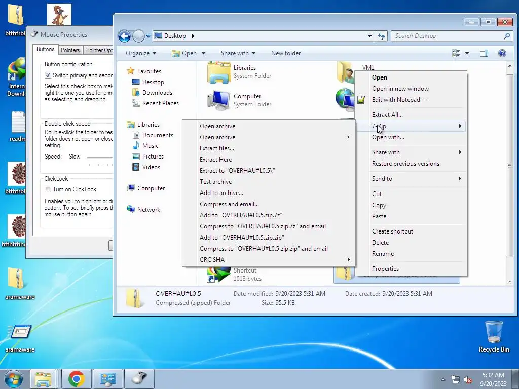Select Pictures library in navigation pane
This screenshot has width=519, height=389.
pyautogui.click(x=153, y=156)
